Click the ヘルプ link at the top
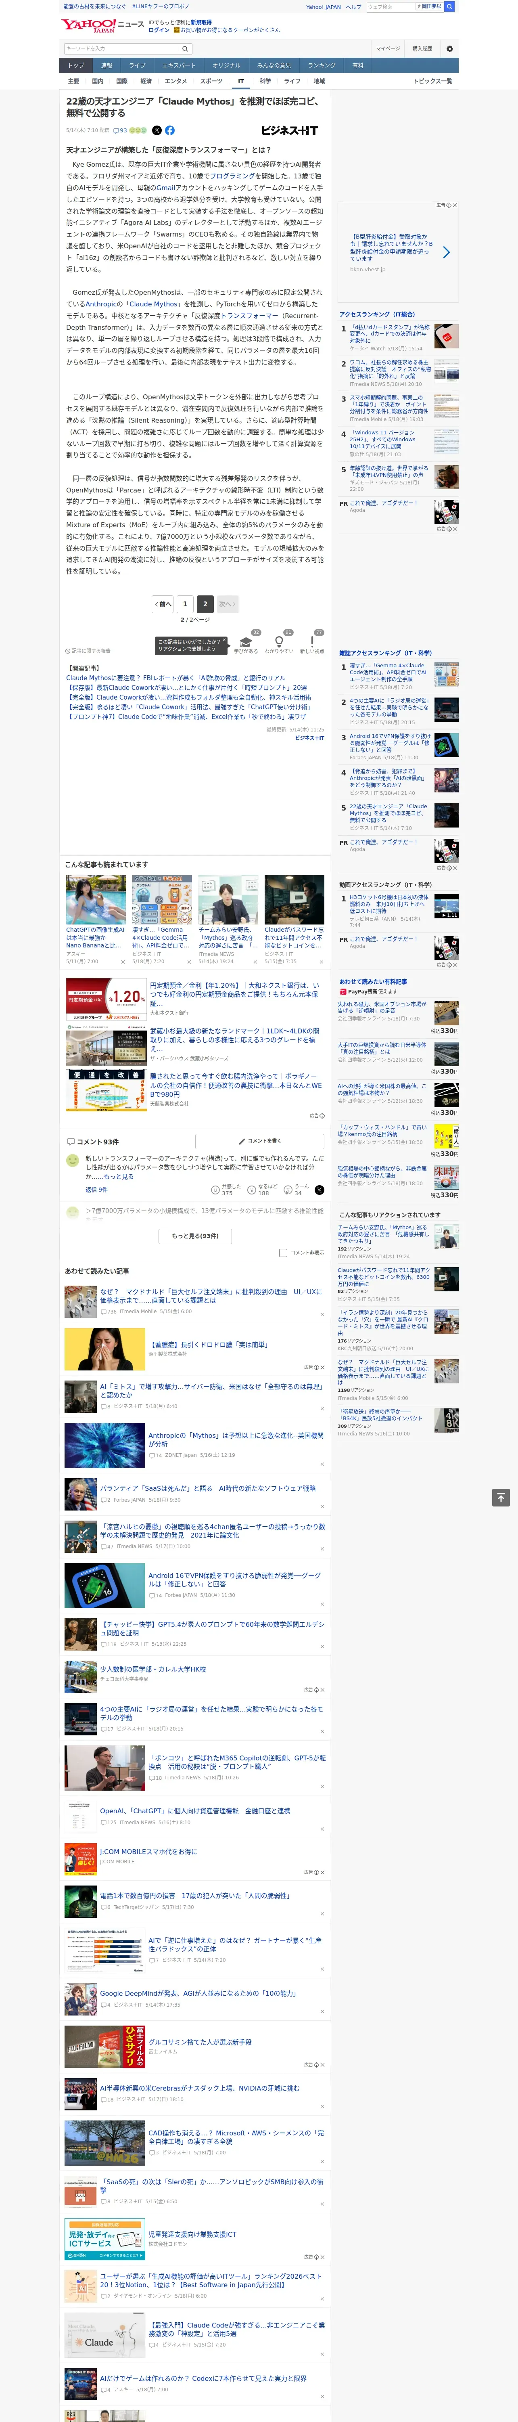This screenshot has width=518, height=2422. tap(353, 6)
